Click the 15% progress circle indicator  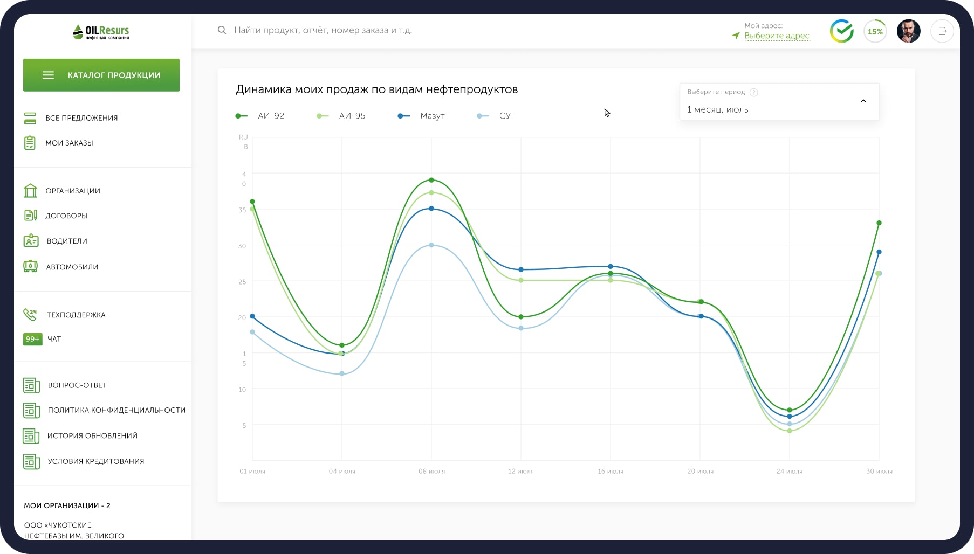tap(875, 31)
